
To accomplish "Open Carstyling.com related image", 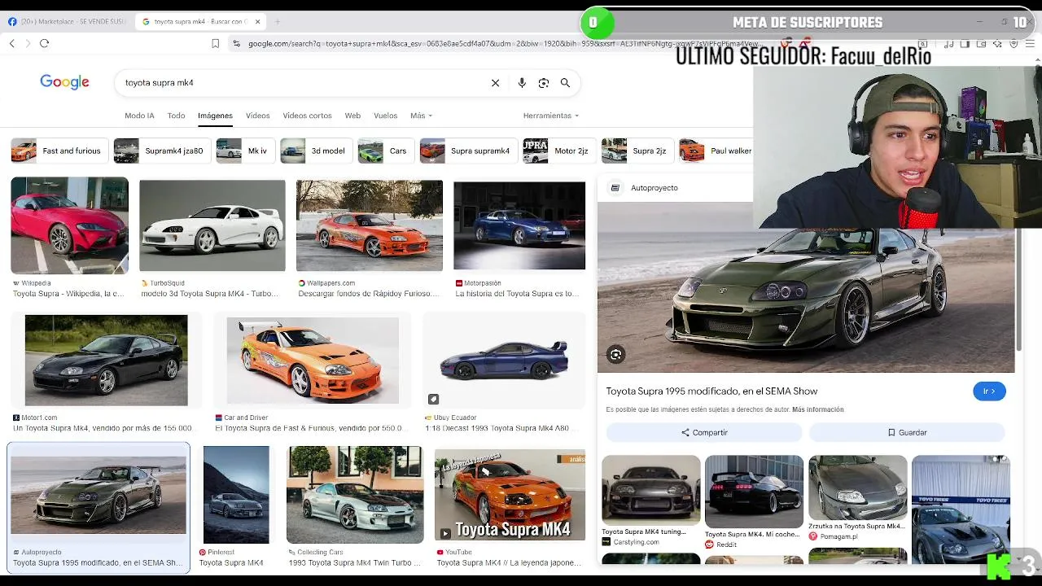I will pos(650,491).
